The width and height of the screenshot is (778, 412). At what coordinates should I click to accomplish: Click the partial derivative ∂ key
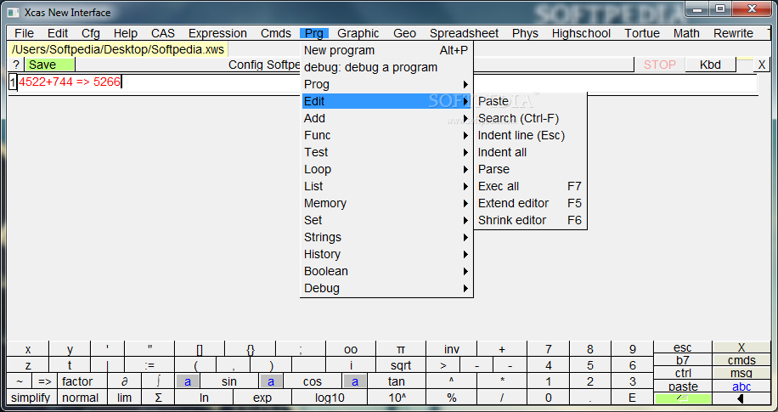coord(125,381)
